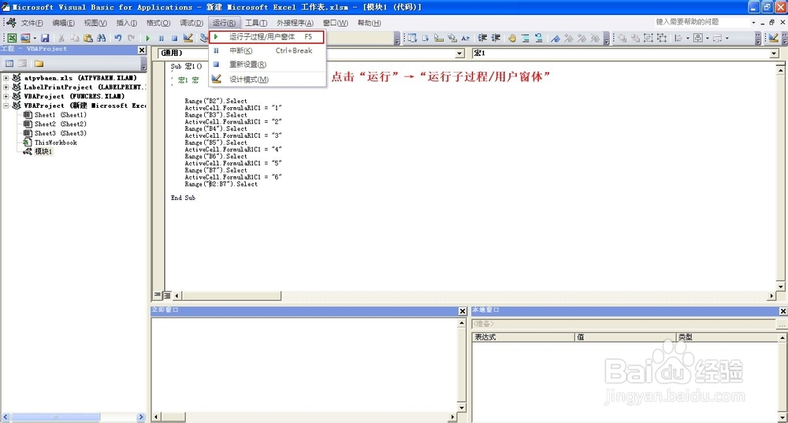This screenshot has width=788, height=423.
Task: Choose 重新设置(R) in the Run menu
Action: (x=267, y=65)
